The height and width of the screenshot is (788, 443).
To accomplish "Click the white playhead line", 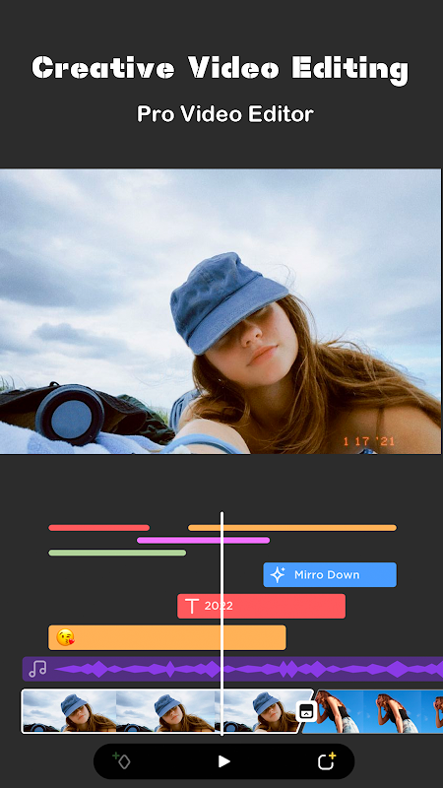I will point(221,624).
